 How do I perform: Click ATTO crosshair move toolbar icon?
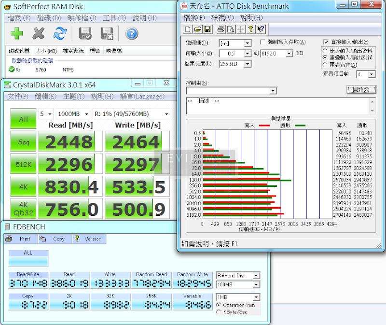(240, 29)
